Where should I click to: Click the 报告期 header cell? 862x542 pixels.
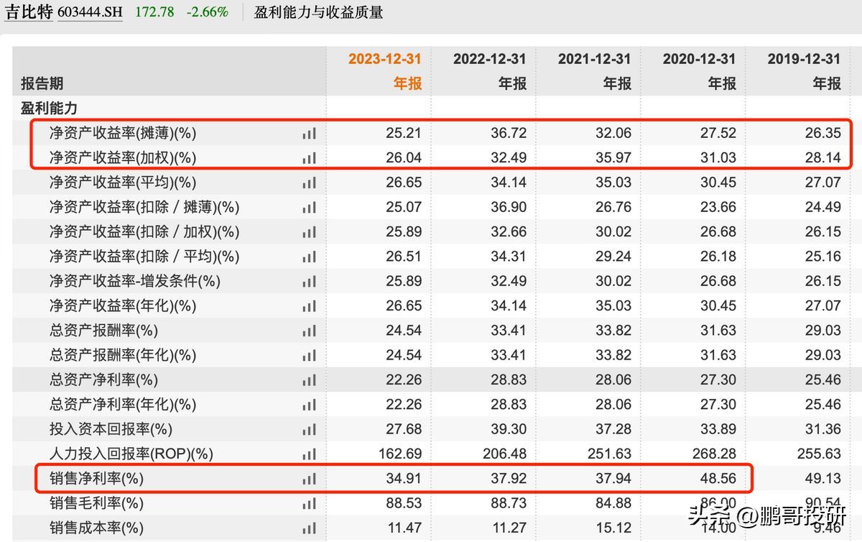(42, 83)
